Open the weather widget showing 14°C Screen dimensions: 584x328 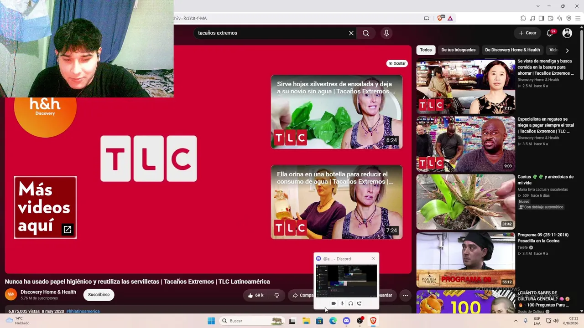click(16, 321)
